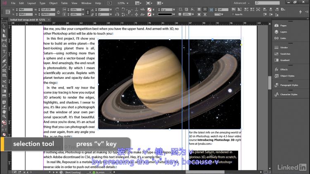Open the View Options dropdown
Viewport: 310px width, 174px height.
point(138,3)
